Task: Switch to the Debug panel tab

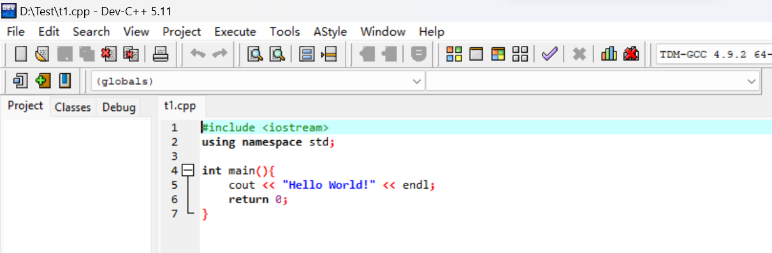Action: click(x=119, y=107)
